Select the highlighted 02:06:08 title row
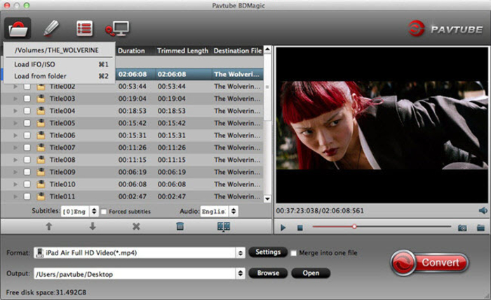Viewport: 491px width, 300px height. coord(189,74)
